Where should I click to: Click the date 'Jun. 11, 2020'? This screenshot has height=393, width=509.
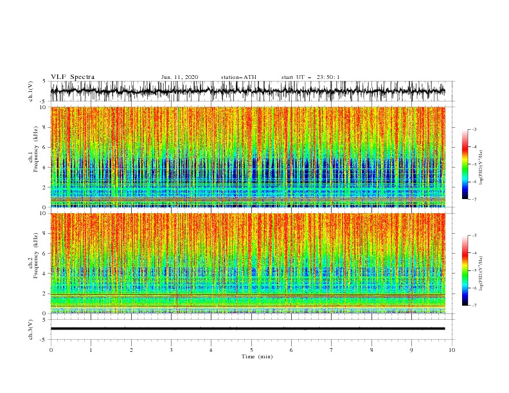point(179,77)
